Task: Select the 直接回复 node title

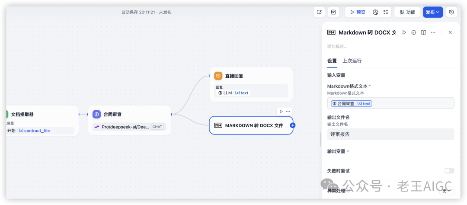Action: click(x=234, y=76)
